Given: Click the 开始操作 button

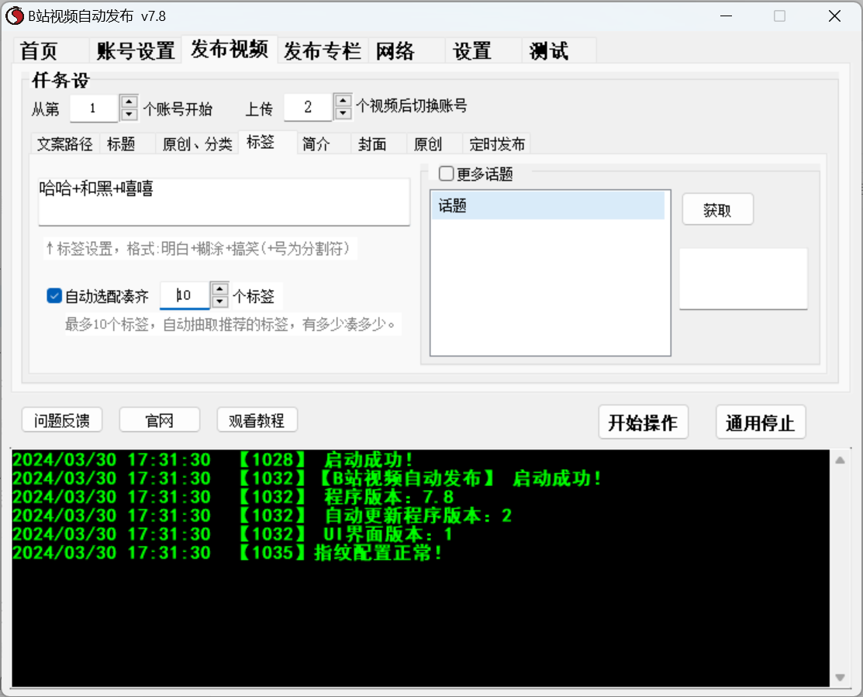Looking at the screenshot, I should tap(643, 423).
